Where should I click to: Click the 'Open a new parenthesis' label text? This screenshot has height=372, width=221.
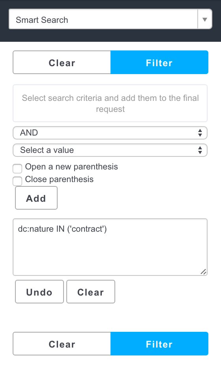click(x=71, y=167)
